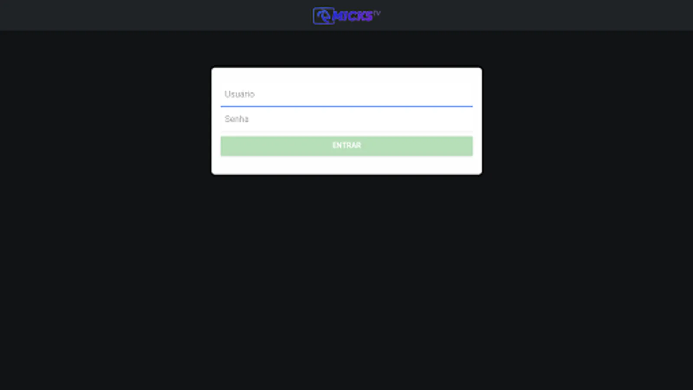
Task: Click the Micks TV logo icon
Action: (323, 16)
